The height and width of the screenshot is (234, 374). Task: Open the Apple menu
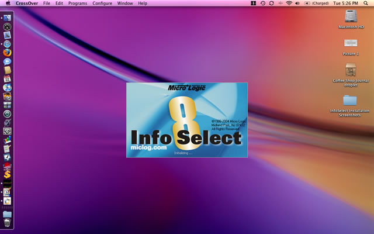(8, 3)
